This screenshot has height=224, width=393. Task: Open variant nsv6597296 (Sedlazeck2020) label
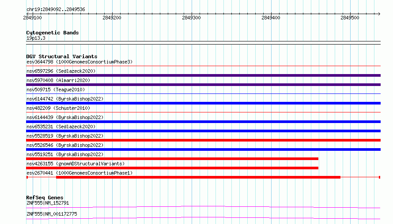pyautogui.click(x=61, y=71)
